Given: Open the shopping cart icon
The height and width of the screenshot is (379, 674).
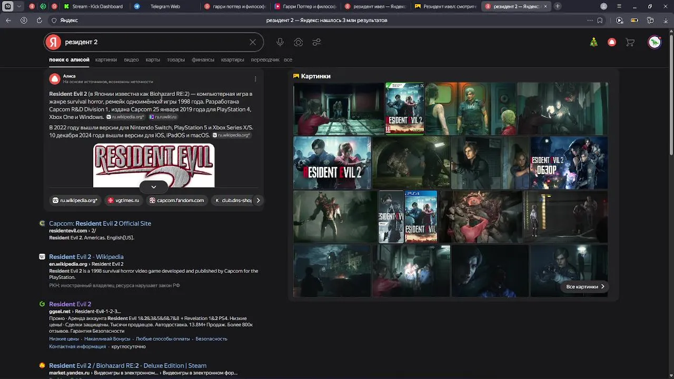Looking at the screenshot, I should tap(630, 42).
